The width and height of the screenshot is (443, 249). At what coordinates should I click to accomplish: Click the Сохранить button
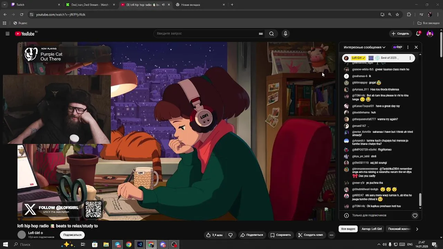tap(281, 235)
